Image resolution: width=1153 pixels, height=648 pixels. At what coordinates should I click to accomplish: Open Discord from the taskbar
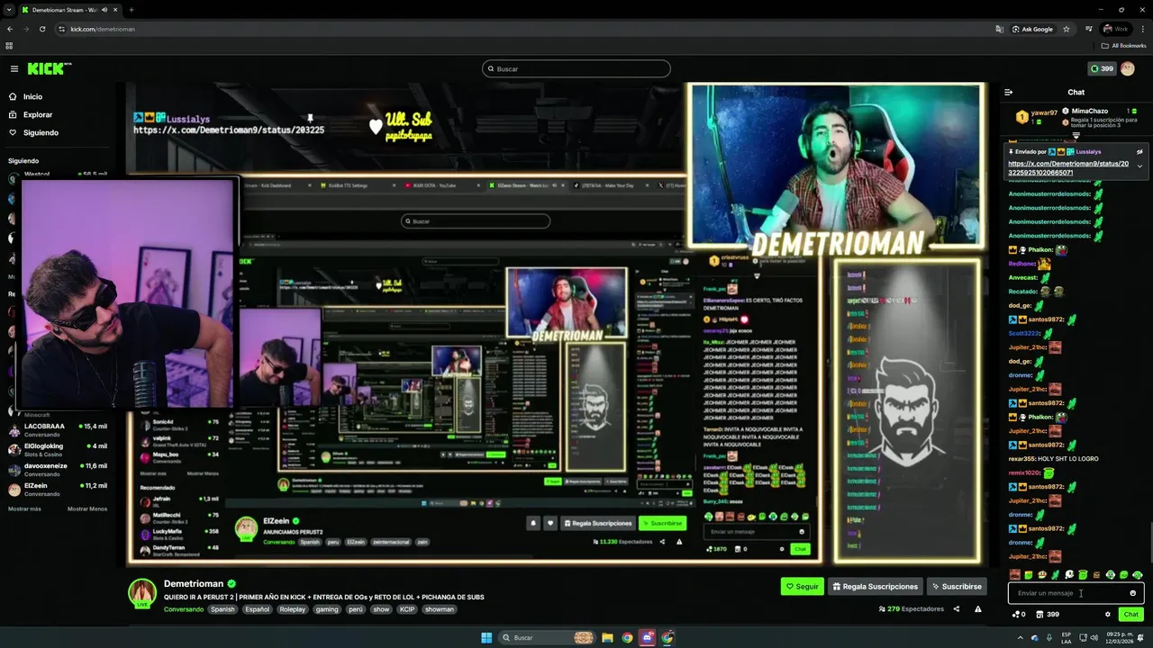tap(647, 637)
